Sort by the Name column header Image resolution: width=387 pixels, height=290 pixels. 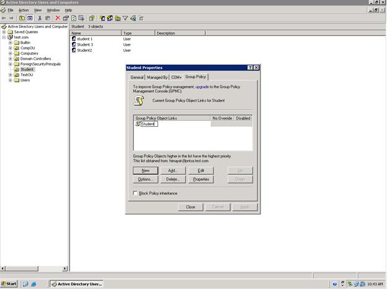click(96, 33)
